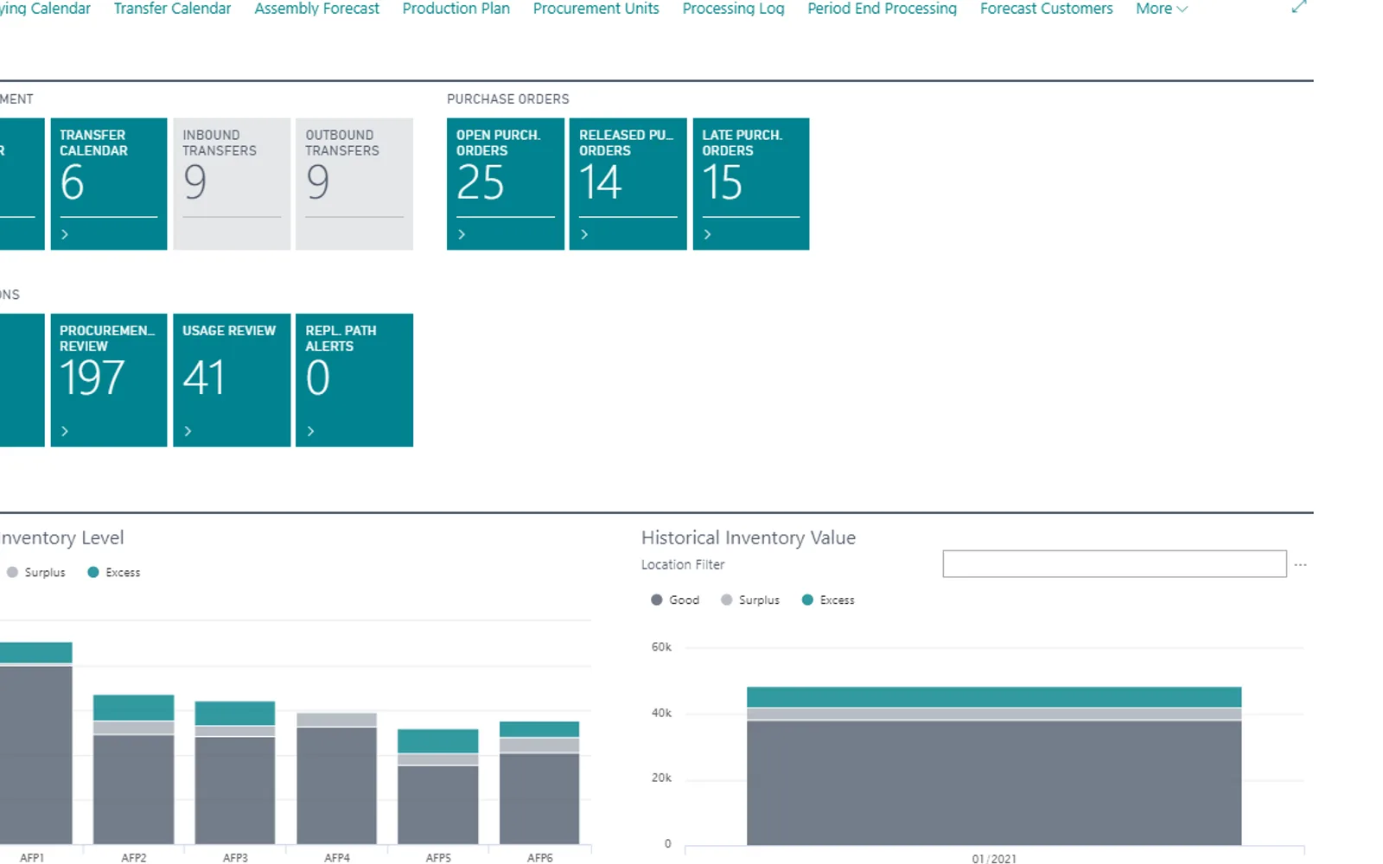Toggle Surplus series in Inventory Level legend
This screenshot has width=1383, height=864.
[x=36, y=572]
